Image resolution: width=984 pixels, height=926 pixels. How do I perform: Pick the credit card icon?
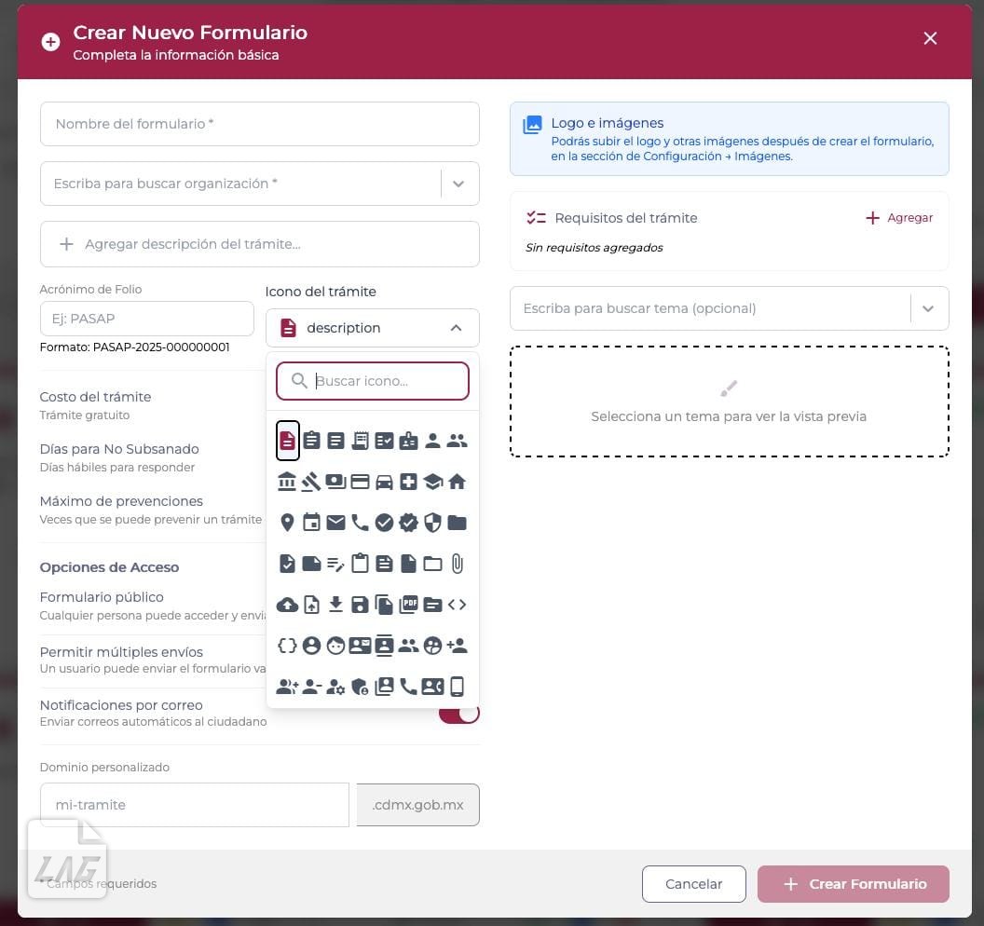click(360, 482)
